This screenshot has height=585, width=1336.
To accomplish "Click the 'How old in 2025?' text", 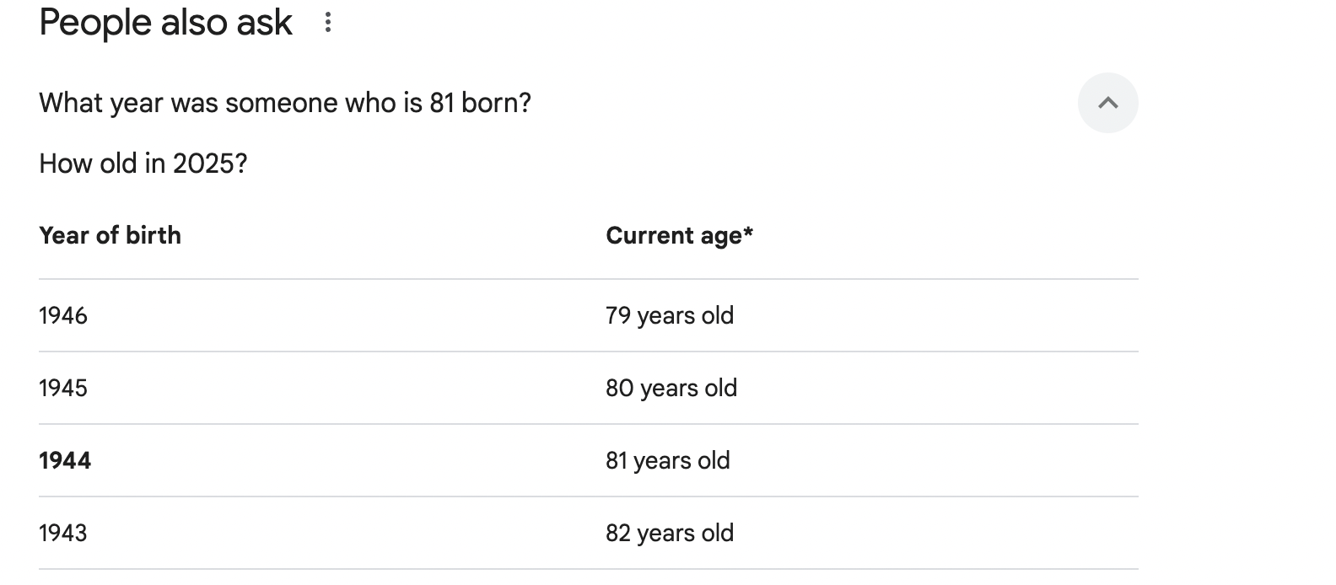I will point(143,164).
